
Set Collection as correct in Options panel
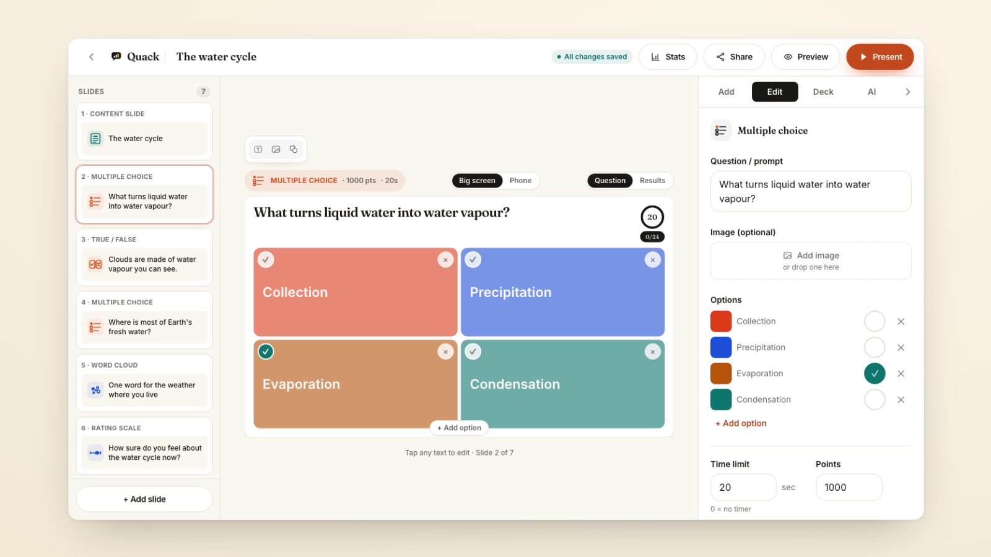[x=875, y=321]
